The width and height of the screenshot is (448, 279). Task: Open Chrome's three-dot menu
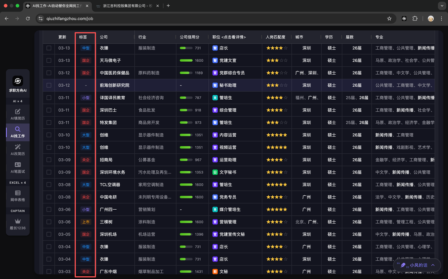(x=442, y=18)
